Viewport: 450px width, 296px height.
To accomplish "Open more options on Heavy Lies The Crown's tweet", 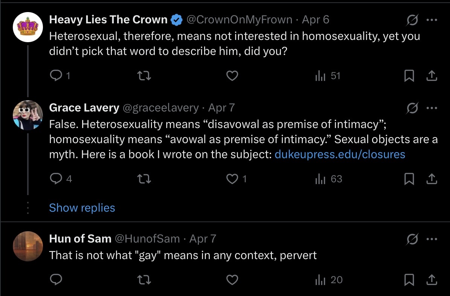I will click(x=432, y=20).
